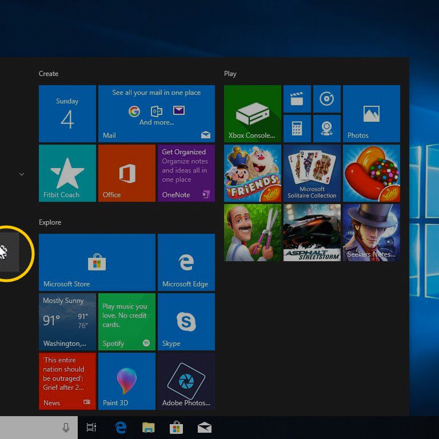Viewport: 439px width, 439px height.
Task: Open the Camera webcam small tile
Action: click(x=327, y=129)
